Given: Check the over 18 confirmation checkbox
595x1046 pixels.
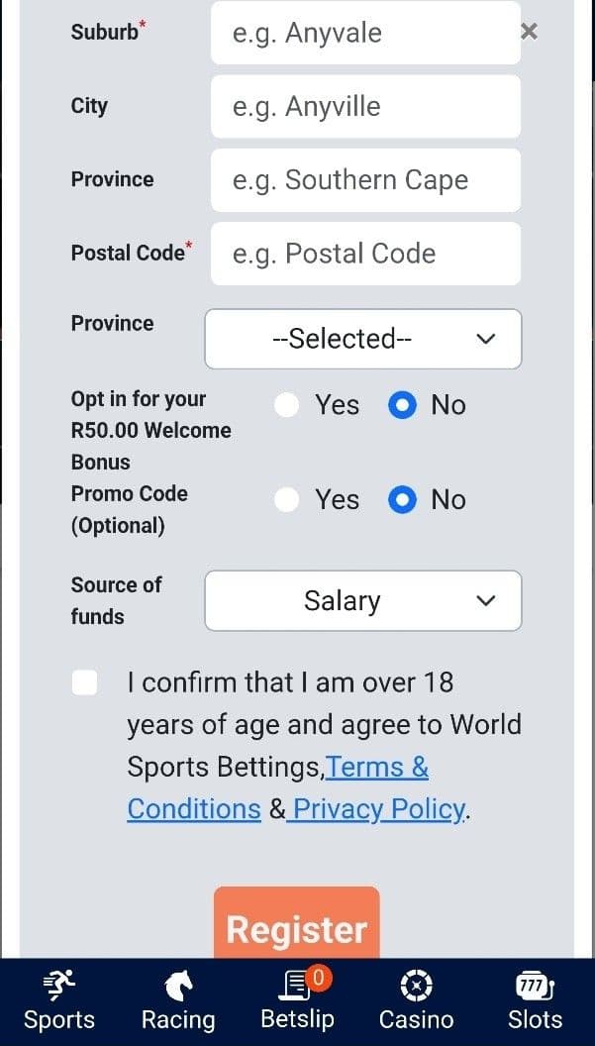Looking at the screenshot, I should [84, 681].
